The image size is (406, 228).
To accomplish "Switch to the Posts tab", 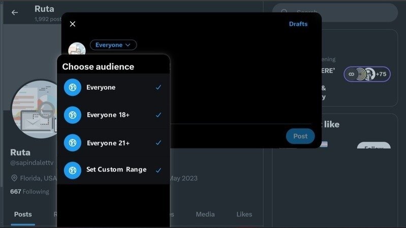I will coord(23,214).
